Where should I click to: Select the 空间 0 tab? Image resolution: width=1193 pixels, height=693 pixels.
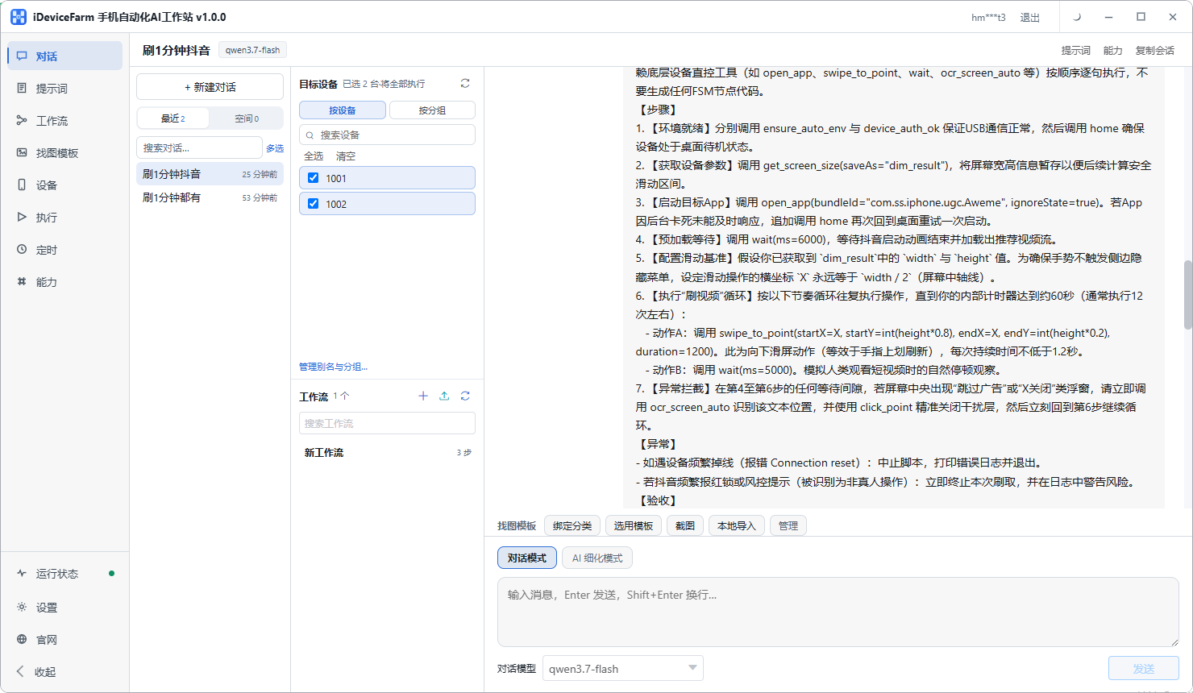[246, 118]
